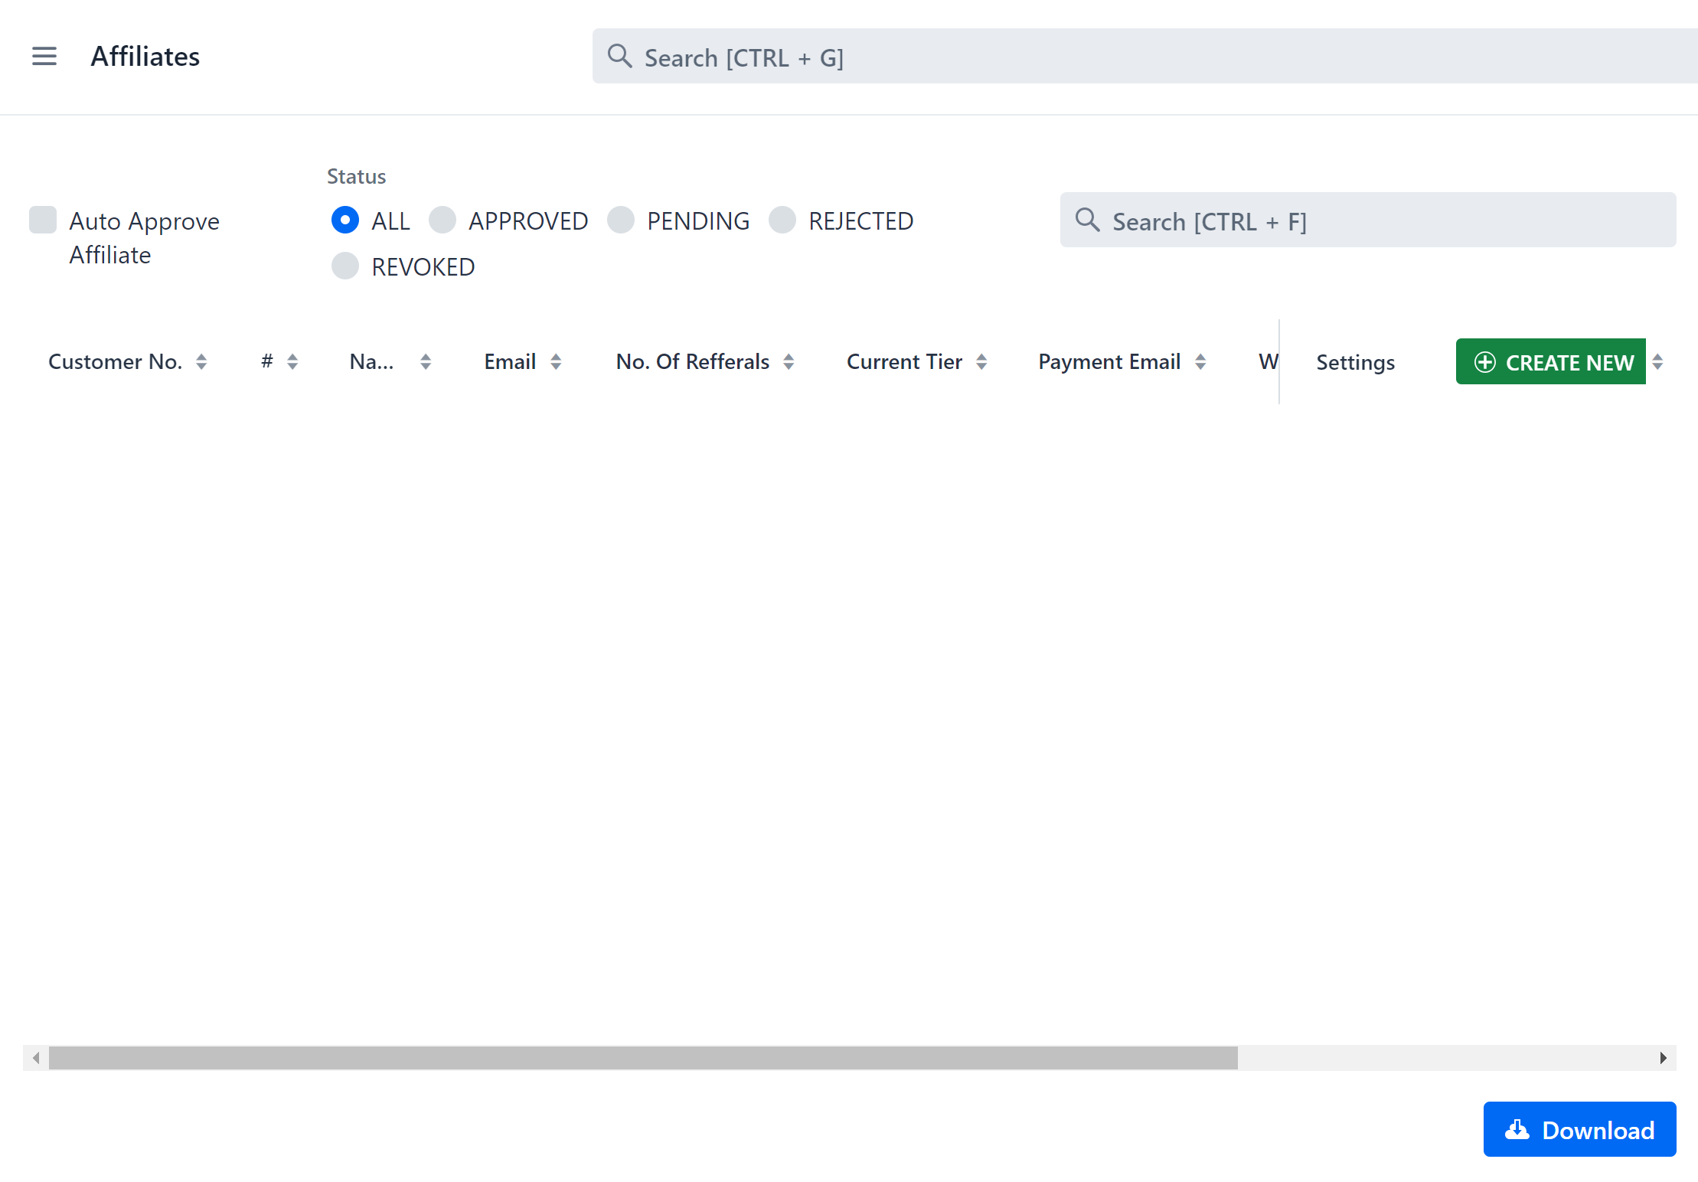Click the Affiliates page title
The width and height of the screenshot is (1698, 1182).
[x=145, y=55]
